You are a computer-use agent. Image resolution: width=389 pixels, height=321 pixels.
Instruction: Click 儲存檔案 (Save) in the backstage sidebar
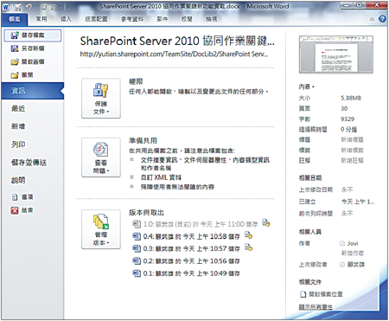(x=33, y=35)
